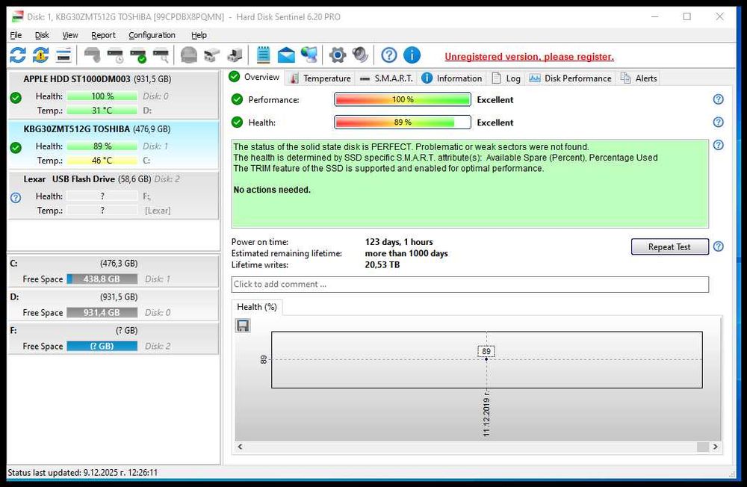This screenshot has height=487, width=747.
Task: Click the 11.12.2019 date label on graph
Action: (x=486, y=413)
